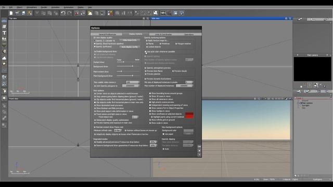Click Auto display config button

pyautogui.click(x=130, y=47)
